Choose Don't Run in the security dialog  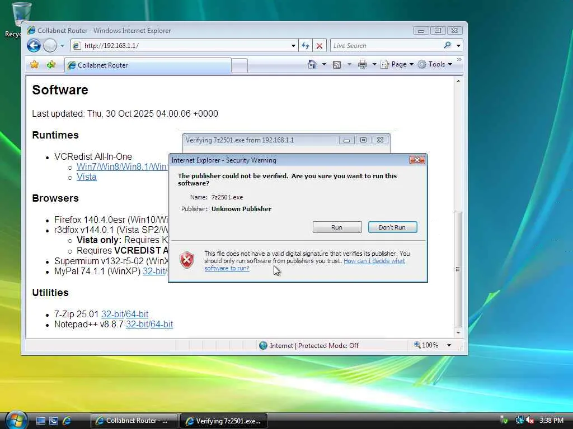392,227
